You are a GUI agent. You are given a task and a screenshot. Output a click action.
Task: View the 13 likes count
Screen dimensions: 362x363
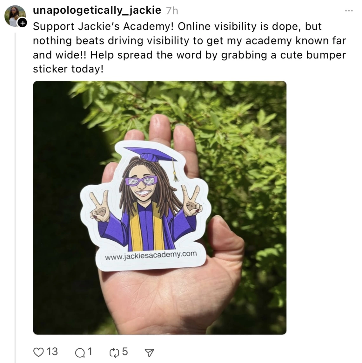[x=52, y=352]
